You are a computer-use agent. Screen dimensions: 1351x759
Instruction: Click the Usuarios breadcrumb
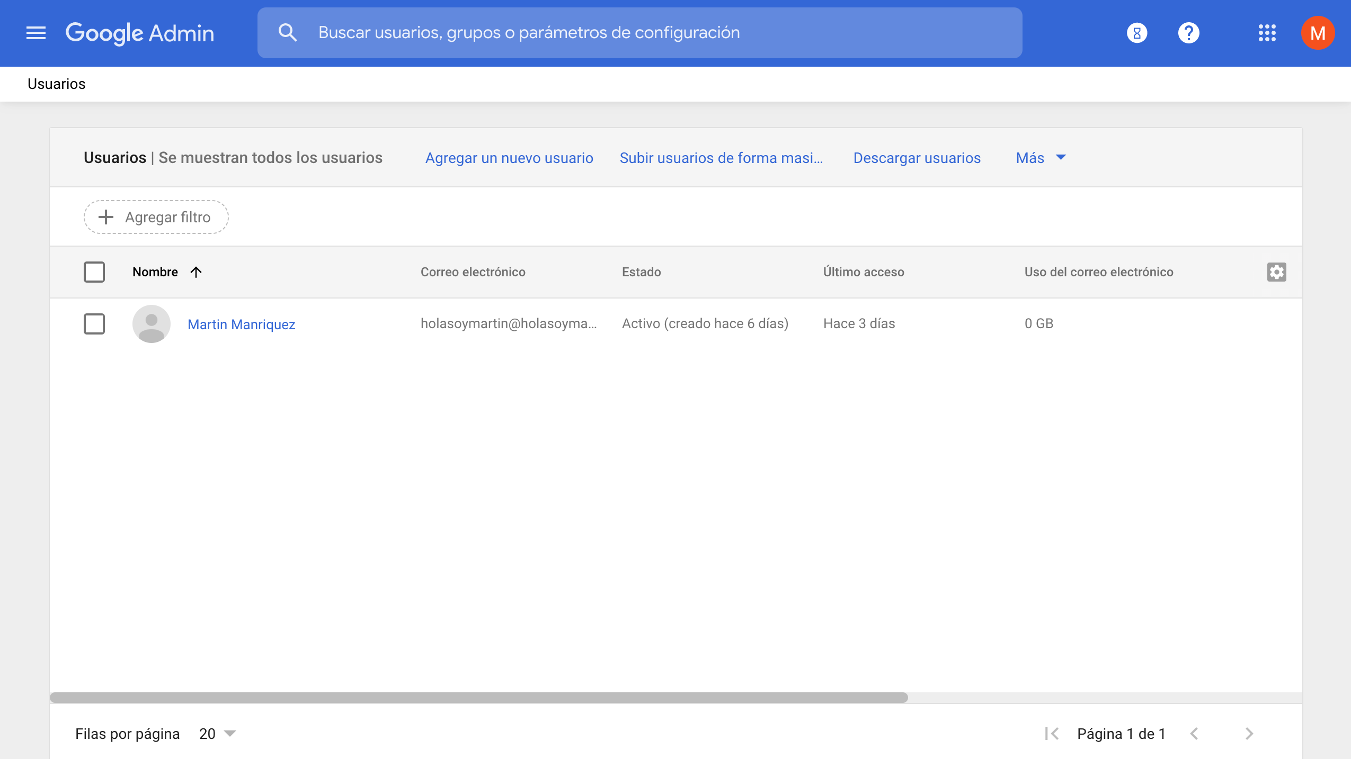pos(56,84)
